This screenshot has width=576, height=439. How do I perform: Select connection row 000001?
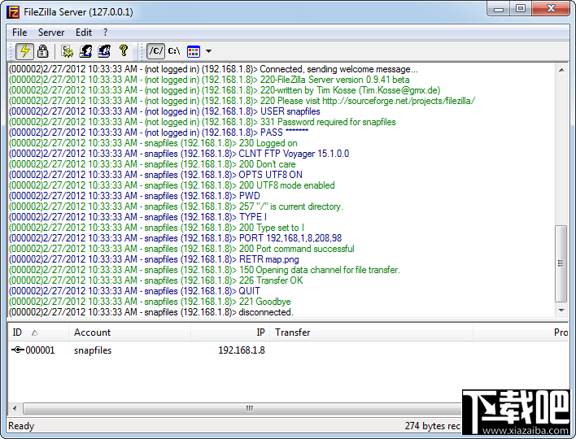coord(288,350)
